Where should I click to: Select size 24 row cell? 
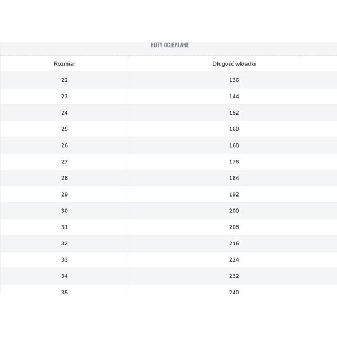coord(65,113)
